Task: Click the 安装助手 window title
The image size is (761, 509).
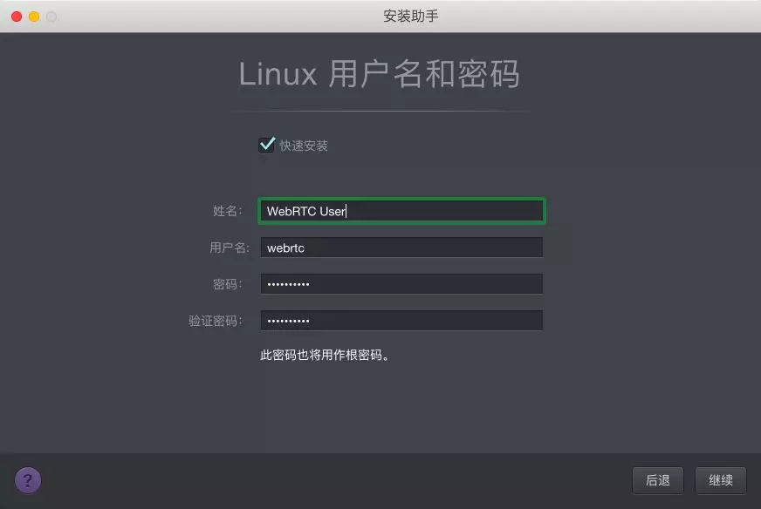Action: [x=410, y=16]
